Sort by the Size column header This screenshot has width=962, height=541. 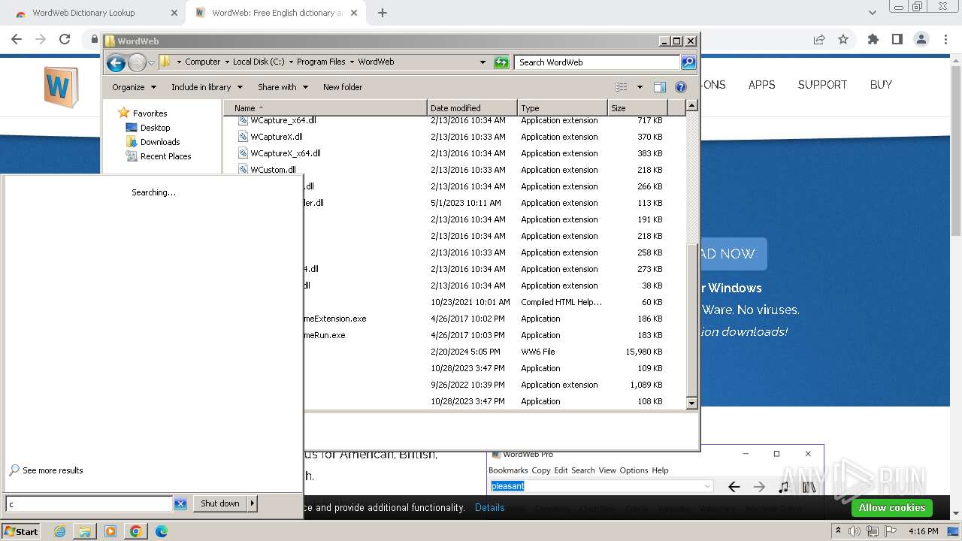click(x=638, y=108)
